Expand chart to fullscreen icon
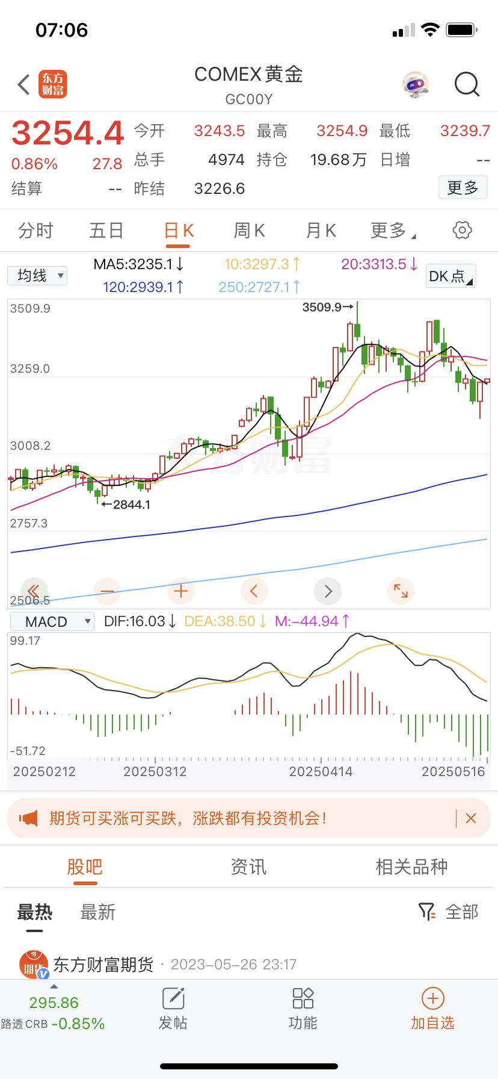The height and width of the screenshot is (1079, 498). (401, 591)
